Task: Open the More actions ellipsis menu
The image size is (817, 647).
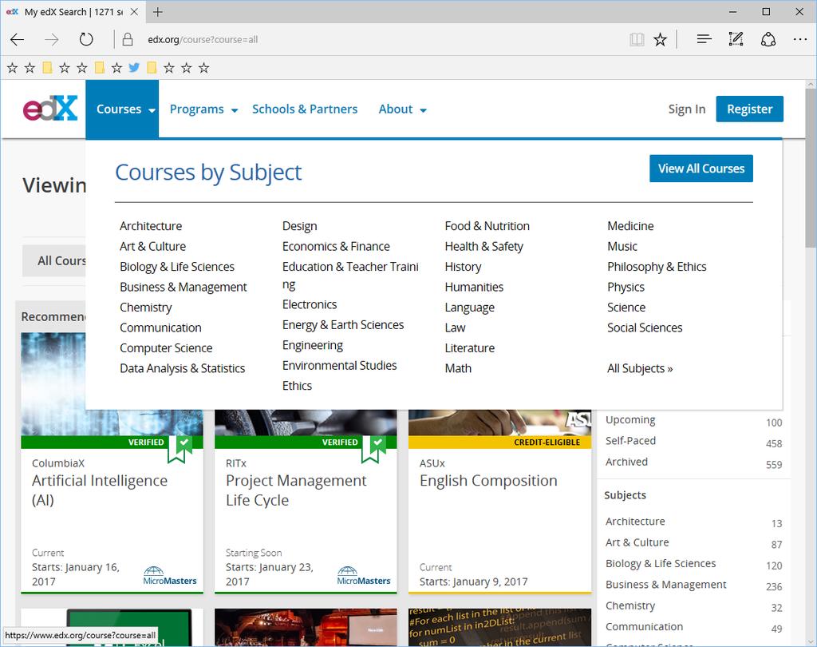Action: (799, 40)
